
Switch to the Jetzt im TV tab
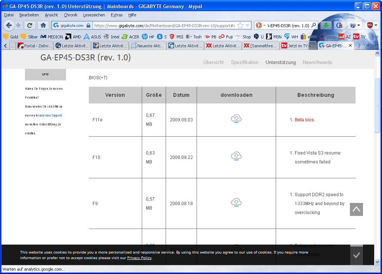298,45
